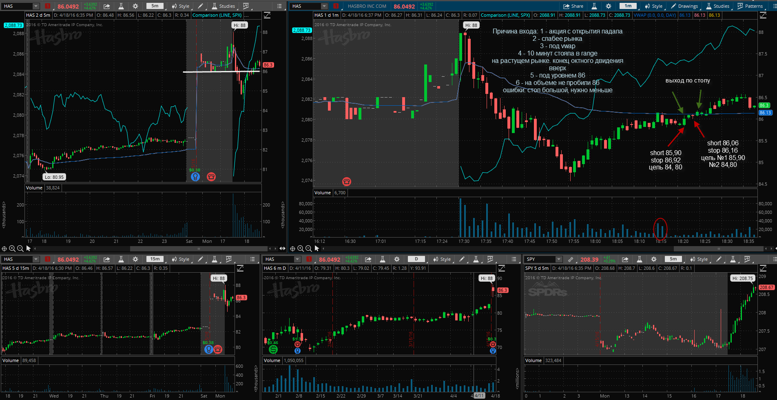Click Share icon in top-left HAS 5m chart
This screenshot has width=777, height=400.
point(107,6)
